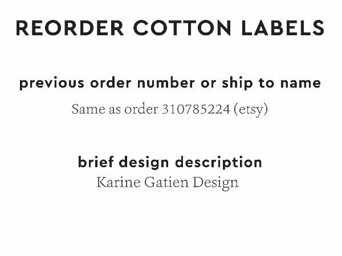Image resolution: width=342 pixels, height=256 pixels.
Task: Click the Karine Gatien Design text
Action: tap(168, 183)
